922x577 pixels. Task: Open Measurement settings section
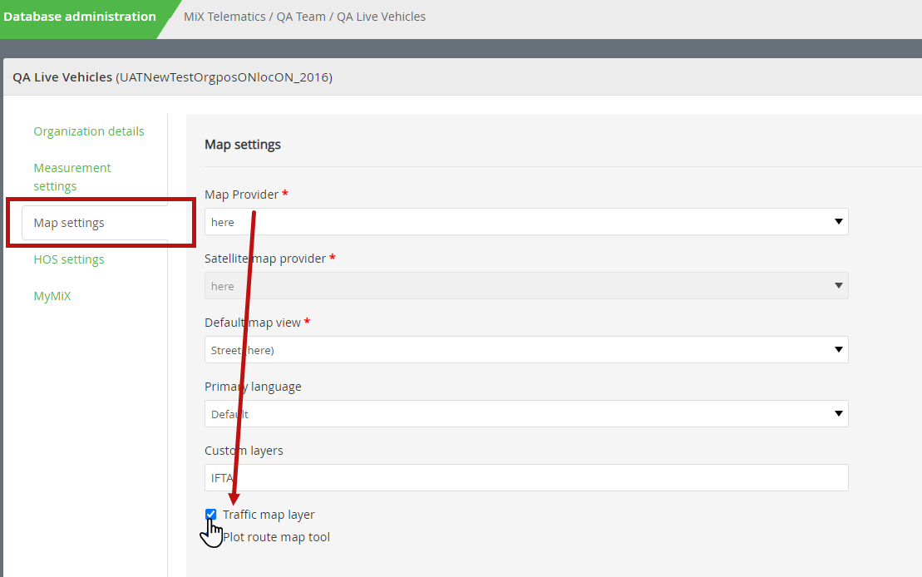(72, 176)
